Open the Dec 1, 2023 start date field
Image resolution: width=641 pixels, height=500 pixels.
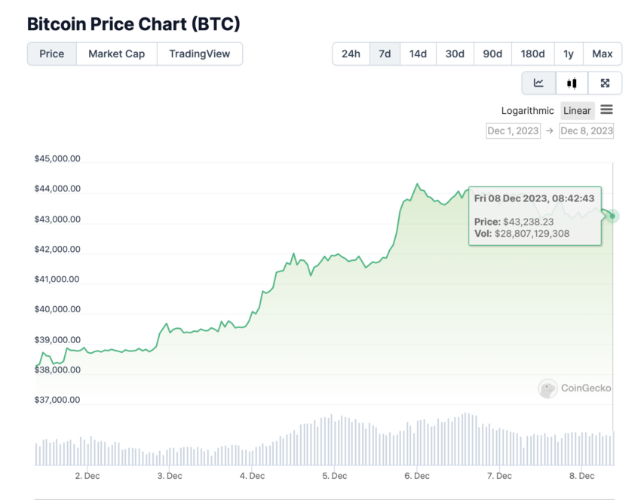[x=513, y=130]
